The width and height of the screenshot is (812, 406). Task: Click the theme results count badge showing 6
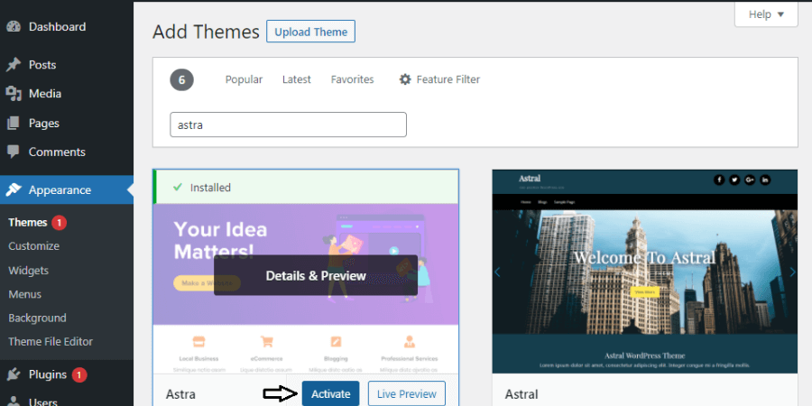[x=181, y=79]
